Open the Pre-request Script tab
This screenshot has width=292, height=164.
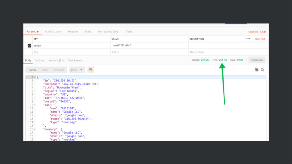(x=108, y=32)
